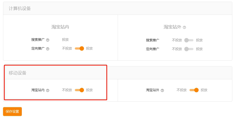Click help icon beside 站内 搜索推广

click(x=48, y=40)
